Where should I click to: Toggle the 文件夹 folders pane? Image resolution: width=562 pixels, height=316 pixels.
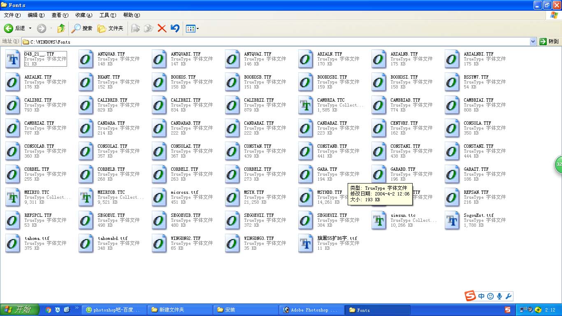point(110,28)
